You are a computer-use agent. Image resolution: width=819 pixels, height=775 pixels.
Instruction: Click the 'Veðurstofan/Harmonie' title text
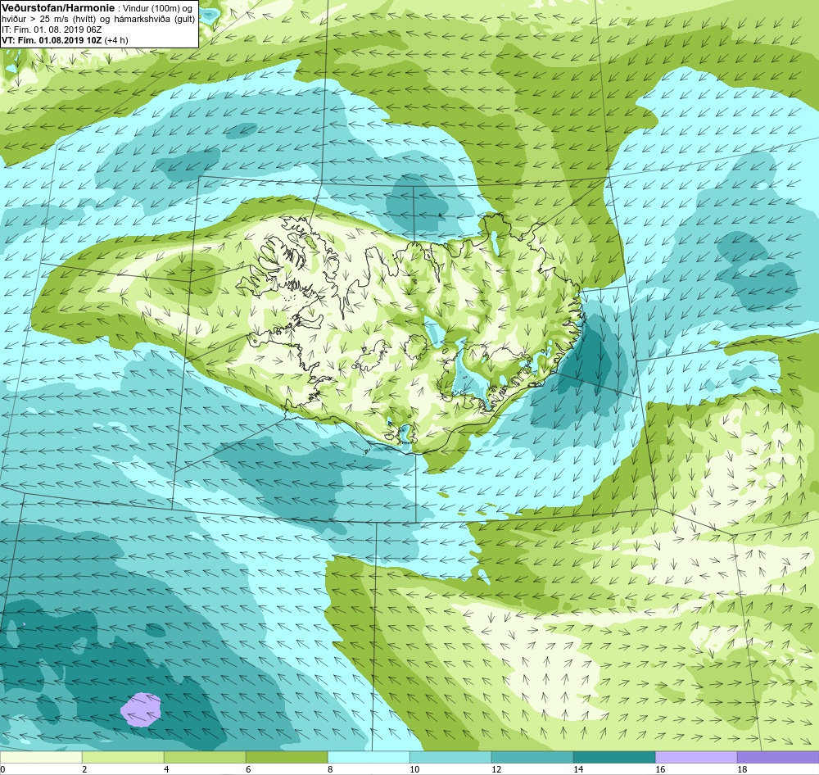click(57, 8)
